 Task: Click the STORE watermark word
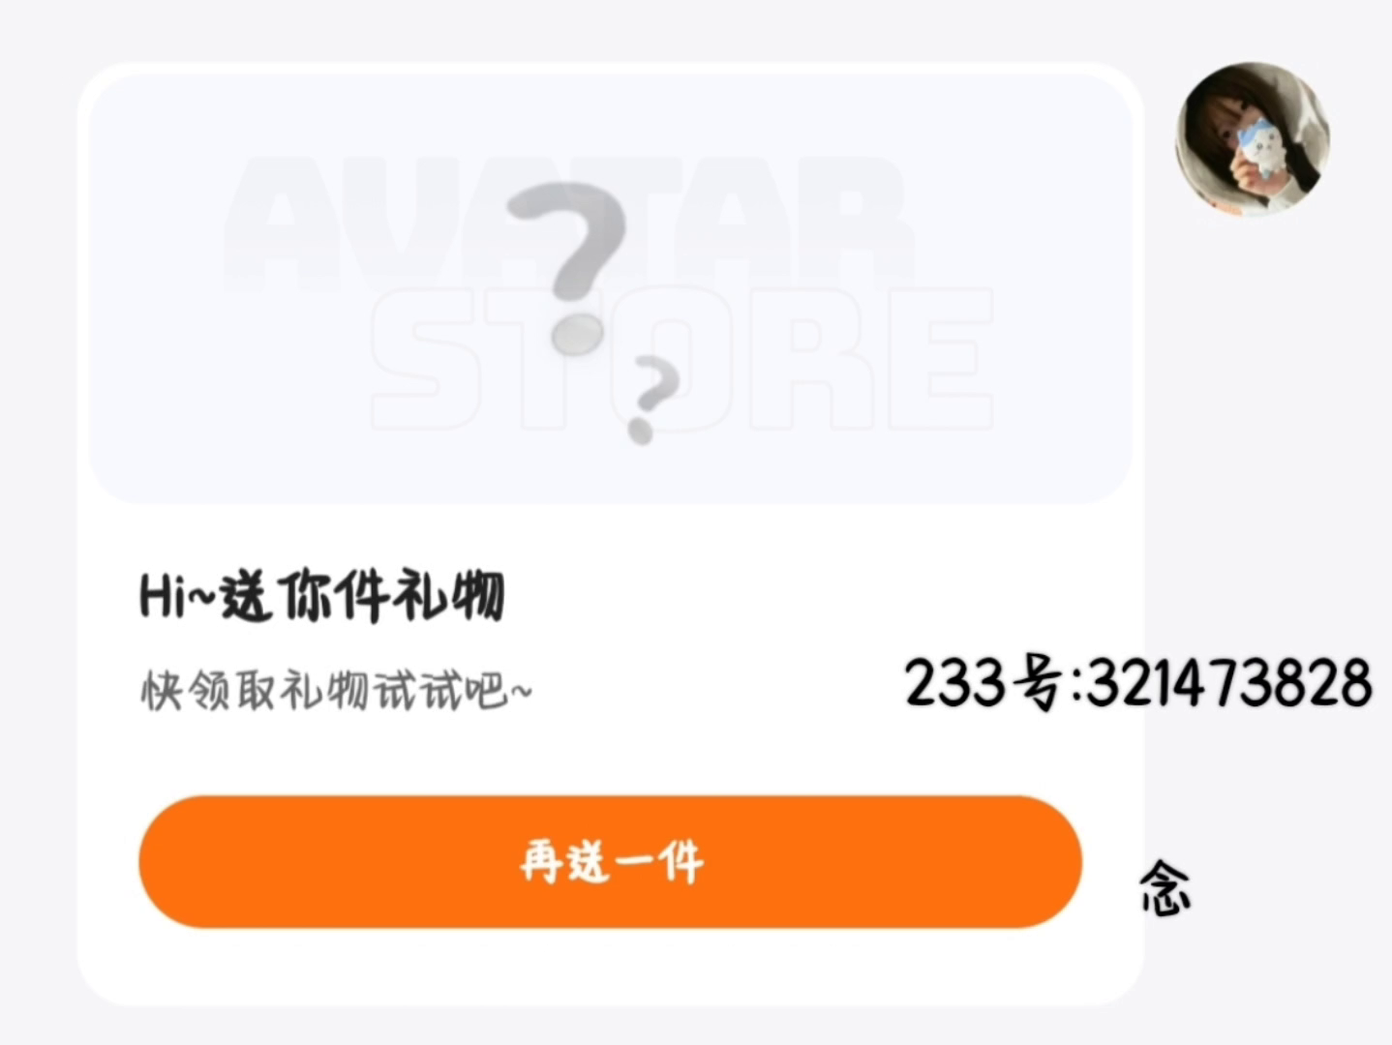click(x=681, y=359)
